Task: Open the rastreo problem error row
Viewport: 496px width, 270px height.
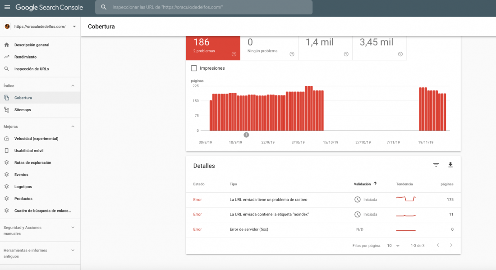Action: click(323, 200)
